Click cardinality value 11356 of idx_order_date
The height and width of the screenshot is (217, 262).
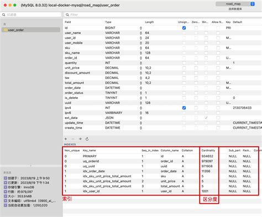pyautogui.click(x=206, y=171)
